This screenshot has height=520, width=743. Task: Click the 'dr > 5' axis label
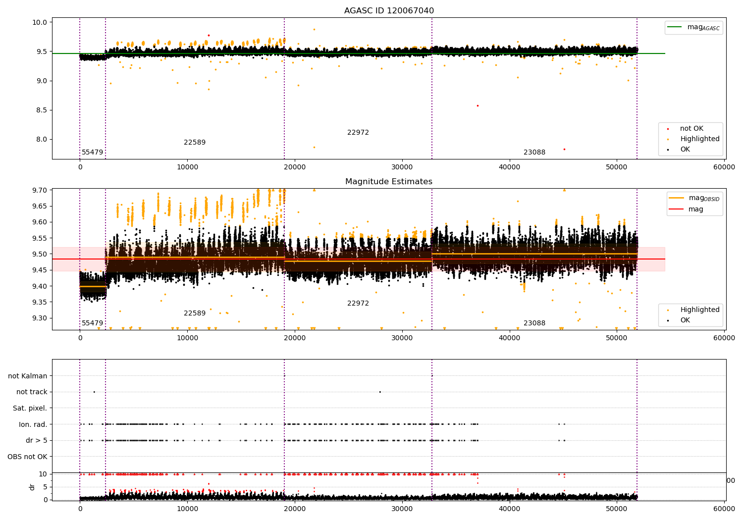pos(37,440)
